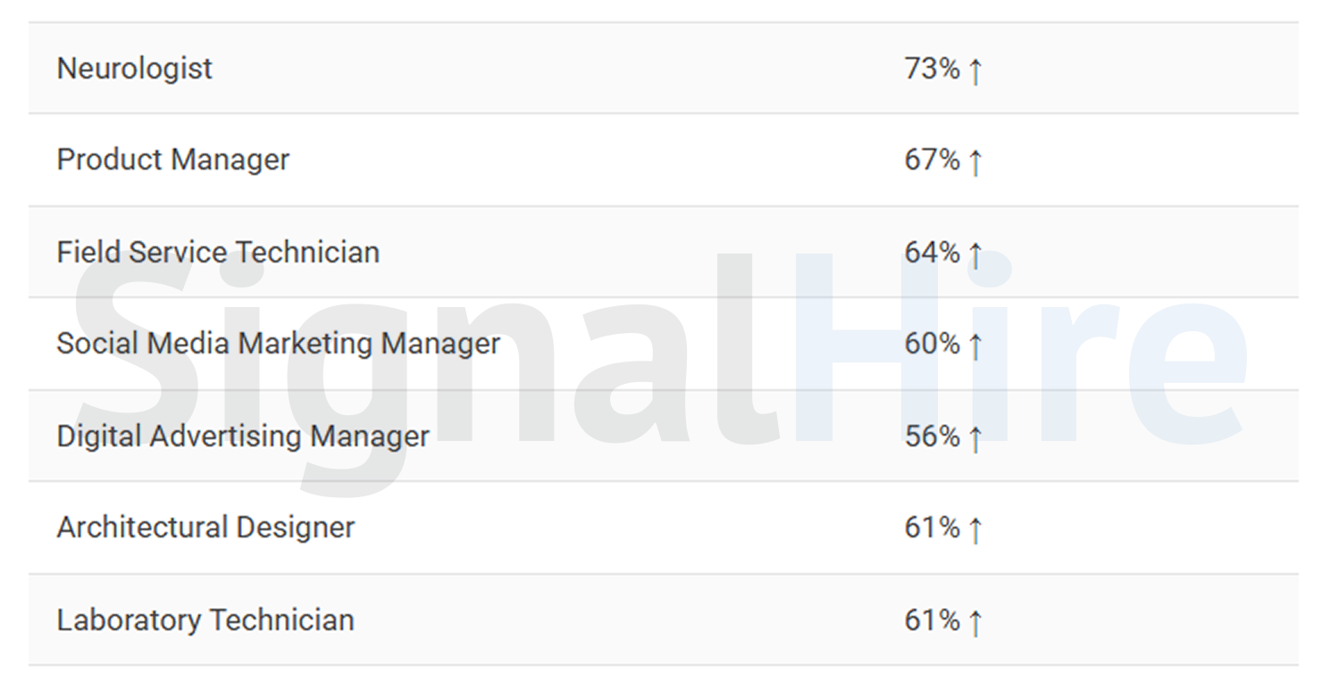Select the Digital Advertising Manager title

[x=243, y=437]
